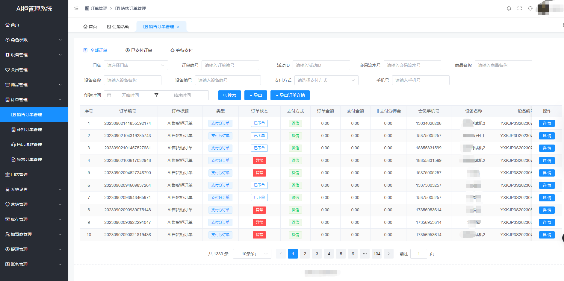The height and width of the screenshot is (281, 564).
Task: Go to page 6
Action: tap(353, 254)
